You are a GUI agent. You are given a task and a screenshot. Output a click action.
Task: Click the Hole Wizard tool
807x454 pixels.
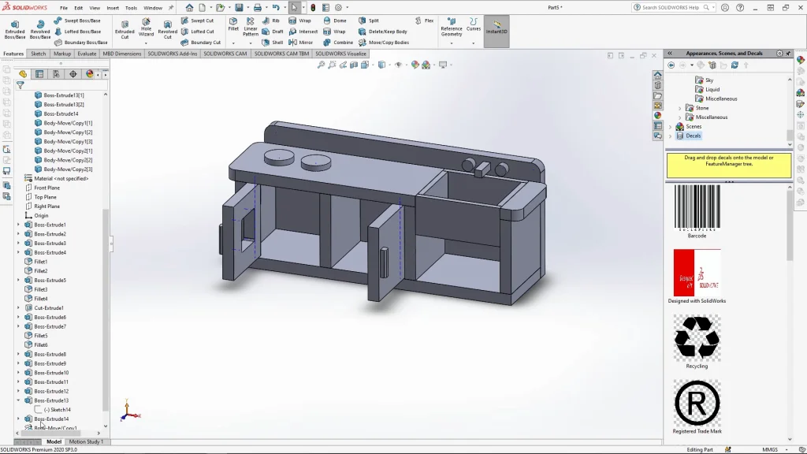tap(146, 28)
